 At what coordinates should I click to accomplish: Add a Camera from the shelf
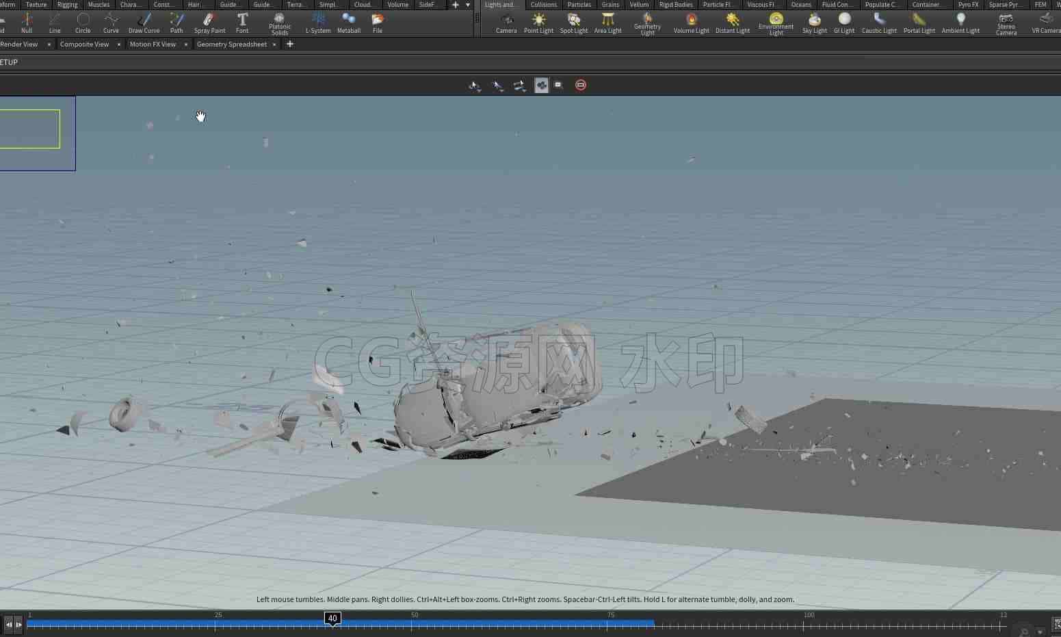[506, 23]
